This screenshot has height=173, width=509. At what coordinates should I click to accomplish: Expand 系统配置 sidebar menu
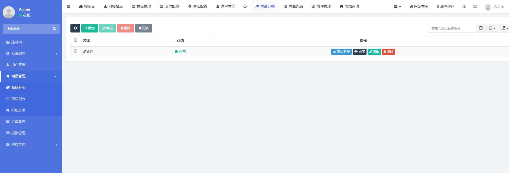pos(31,54)
